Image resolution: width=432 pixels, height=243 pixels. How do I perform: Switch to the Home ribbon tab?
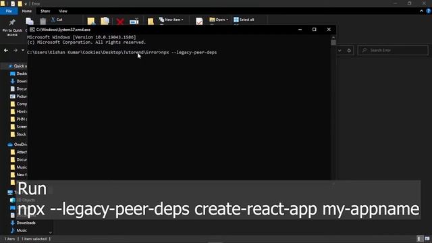[x=27, y=11]
